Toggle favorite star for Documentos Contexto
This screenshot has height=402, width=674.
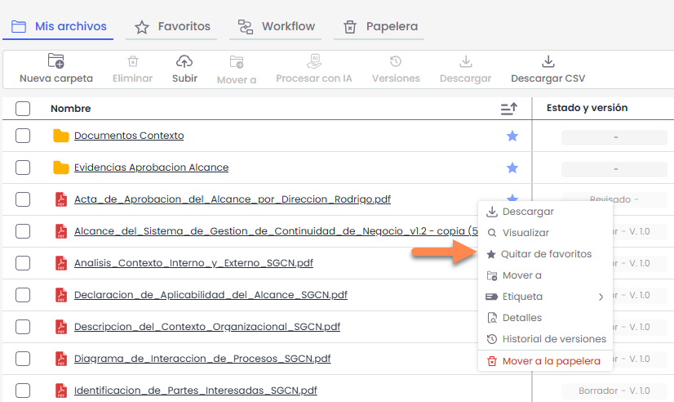[512, 136]
